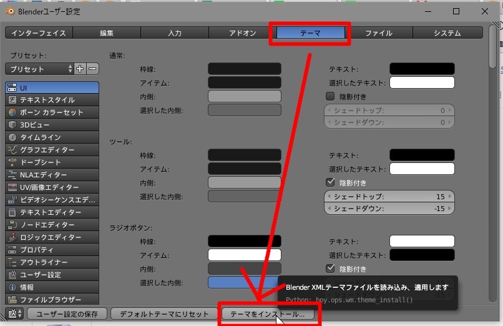Viewport: 503px width, 326px height.
Task: Select the テーマ tab
Action: (x=311, y=33)
